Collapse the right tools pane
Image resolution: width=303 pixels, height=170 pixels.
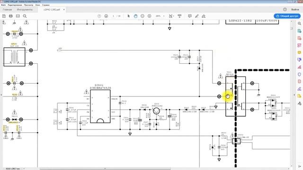click(299, 166)
